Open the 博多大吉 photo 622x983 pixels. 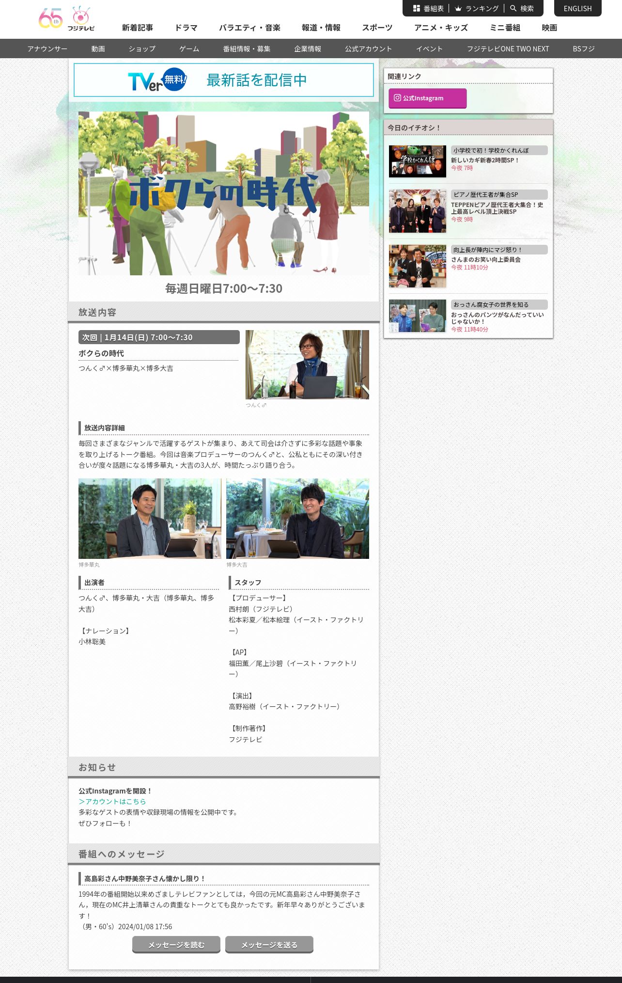(x=297, y=519)
